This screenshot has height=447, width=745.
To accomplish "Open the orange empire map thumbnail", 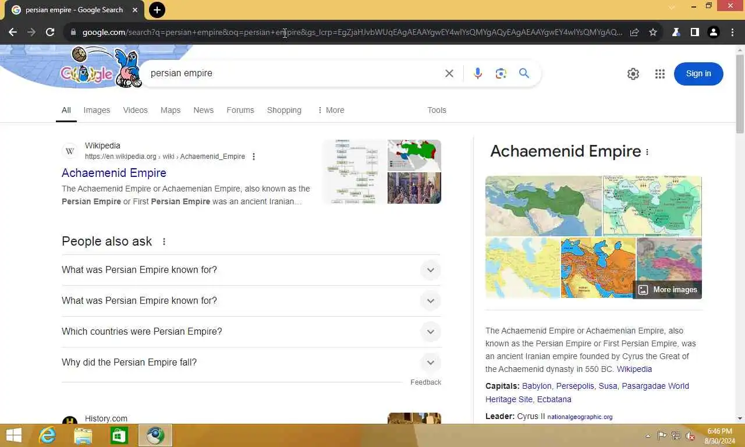I will click(598, 268).
